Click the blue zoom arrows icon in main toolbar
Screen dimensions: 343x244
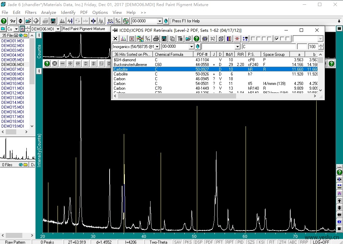tap(93, 21)
